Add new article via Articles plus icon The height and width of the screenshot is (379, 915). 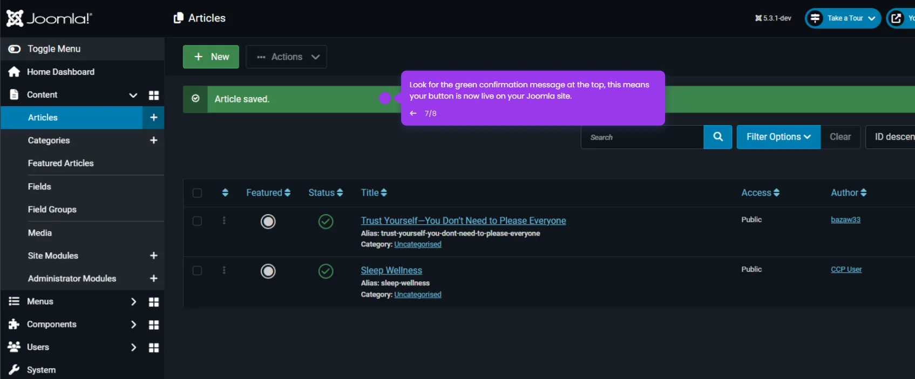[x=153, y=118]
